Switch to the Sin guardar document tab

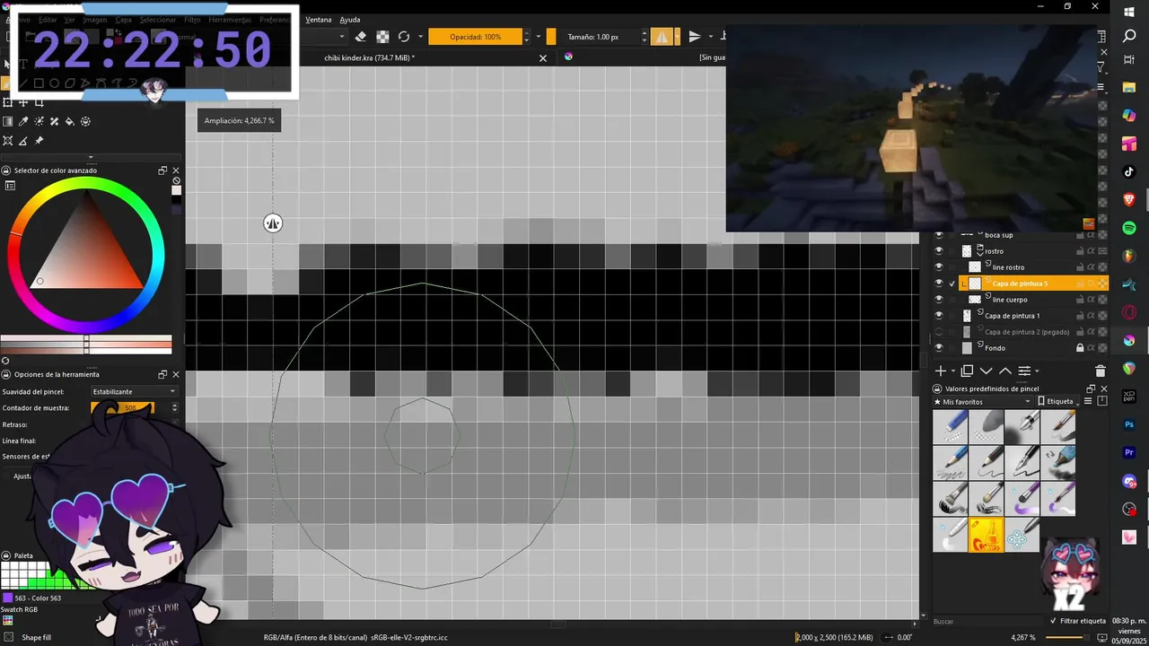tap(711, 57)
